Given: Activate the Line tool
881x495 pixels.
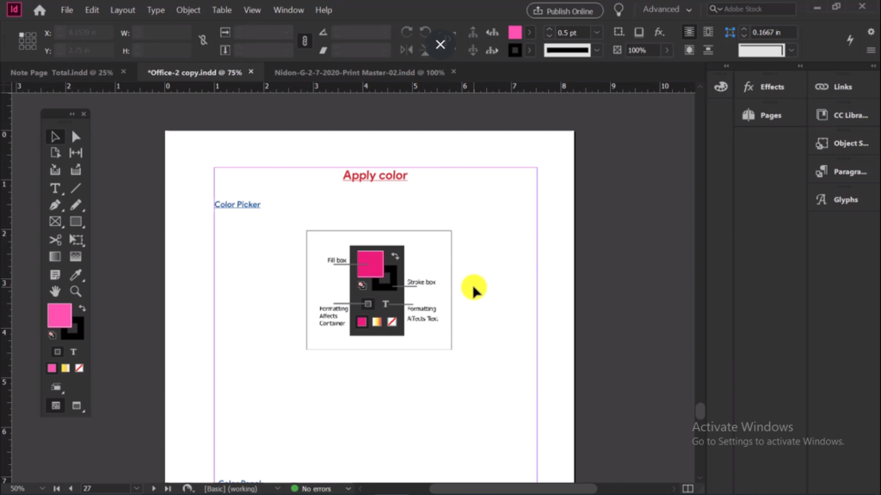Looking at the screenshot, I should (x=76, y=188).
